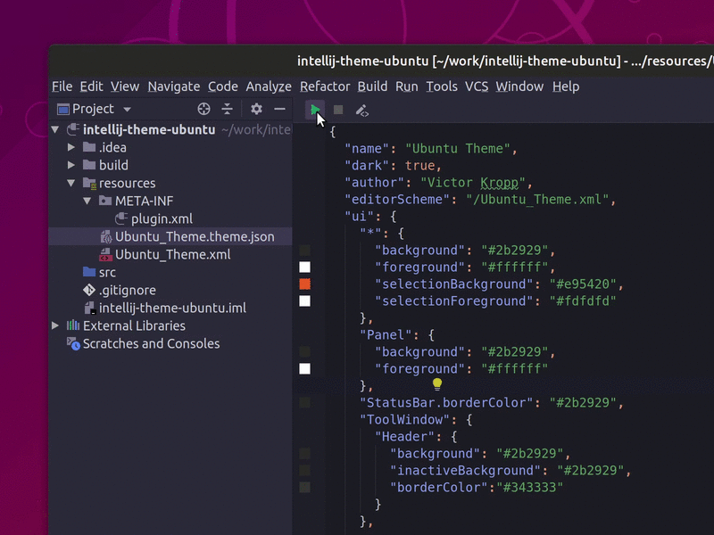
Task: Open Project panel settings gear
Action: coord(256,109)
